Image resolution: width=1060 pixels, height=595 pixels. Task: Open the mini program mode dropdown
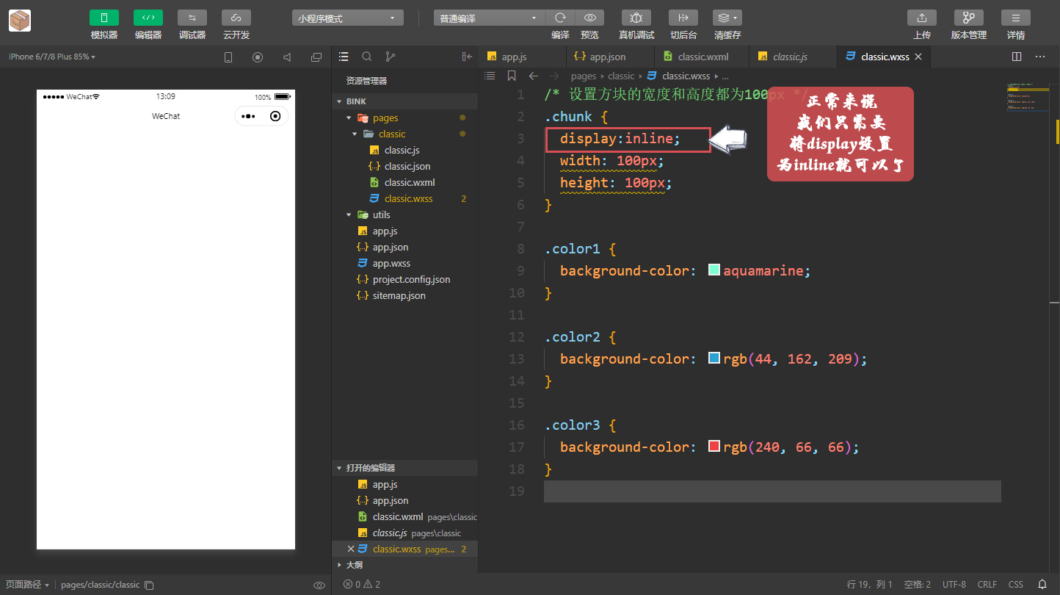point(347,18)
